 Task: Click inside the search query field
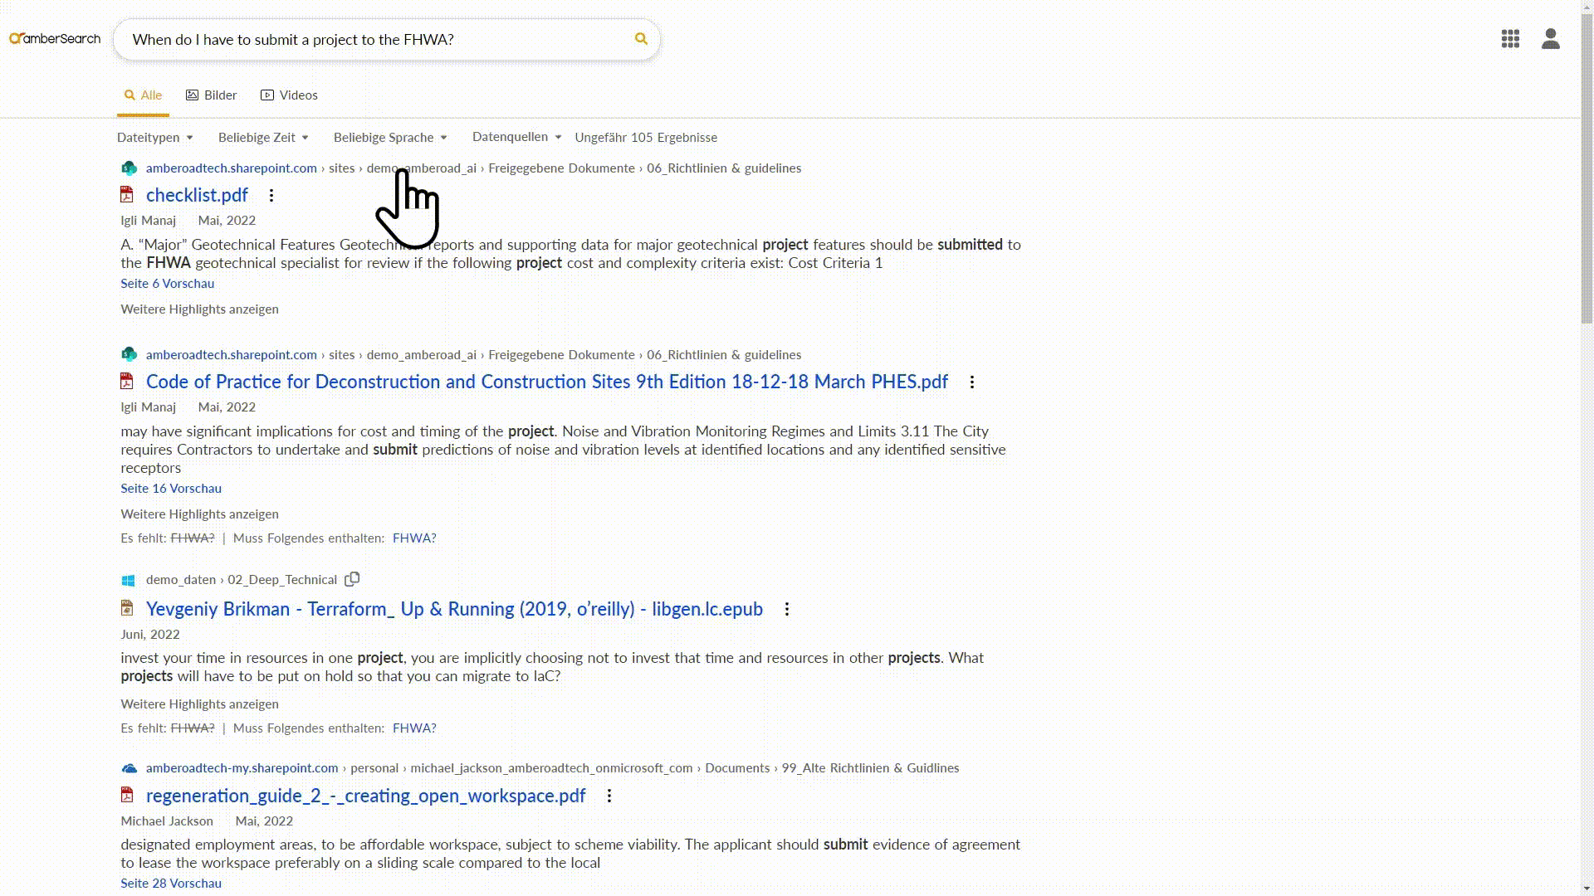pos(332,39)
